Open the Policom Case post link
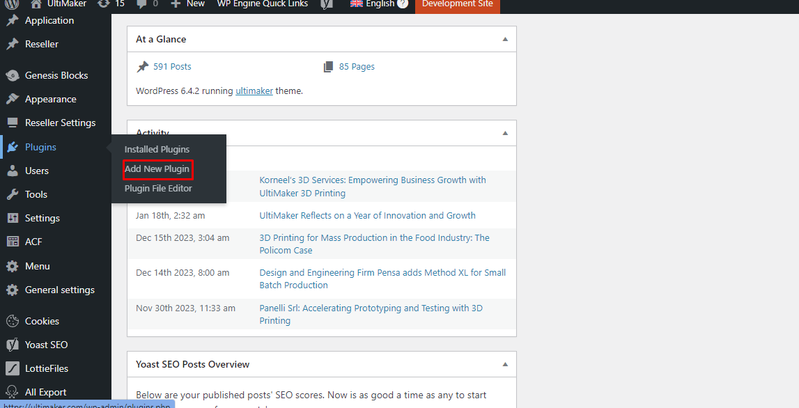Screen dimensions: 799x408 [375, 244]
